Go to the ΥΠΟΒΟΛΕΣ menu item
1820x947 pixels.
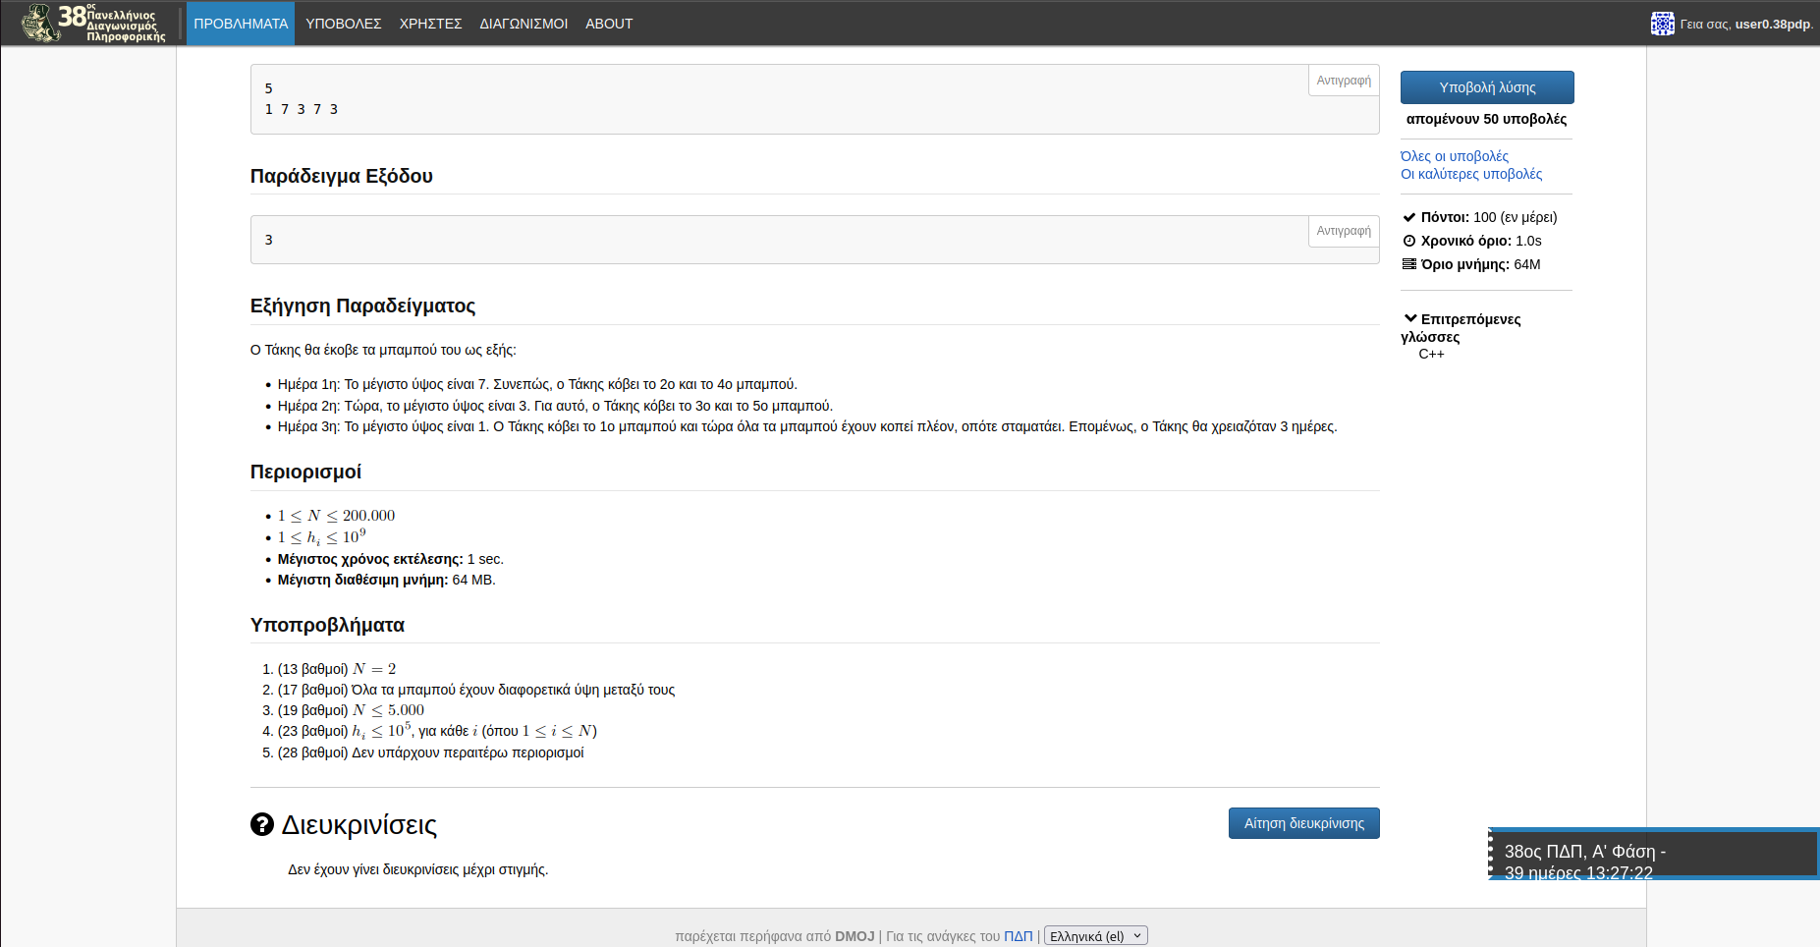coord(343,24)
